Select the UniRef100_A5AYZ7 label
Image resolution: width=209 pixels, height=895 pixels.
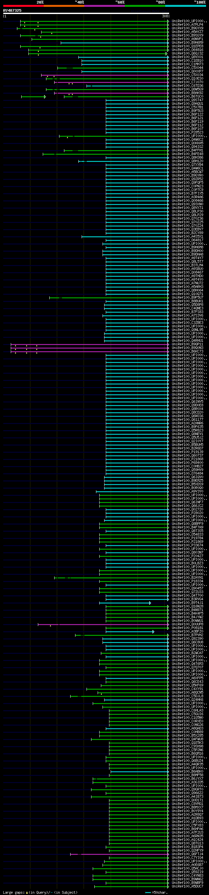click(x=187, y=32)
